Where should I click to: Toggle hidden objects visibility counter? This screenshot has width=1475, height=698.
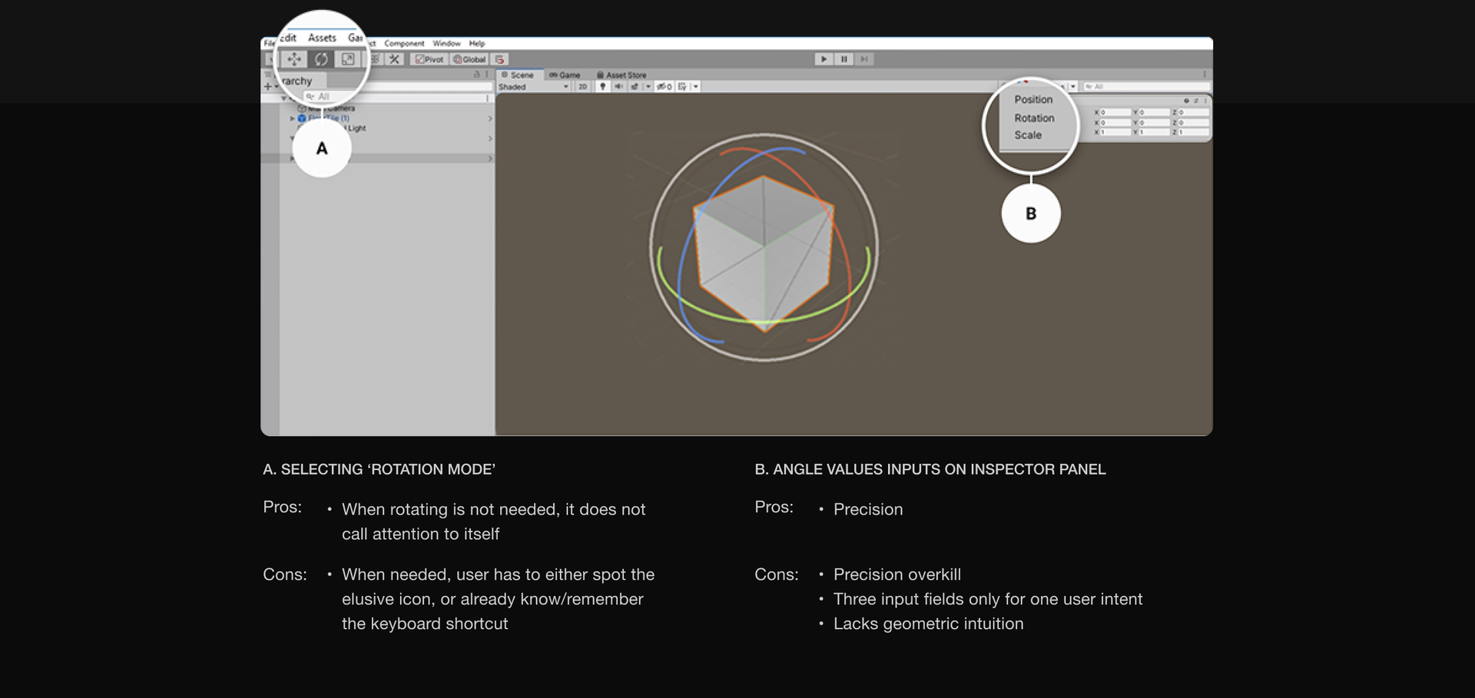[x=664, y=87]
